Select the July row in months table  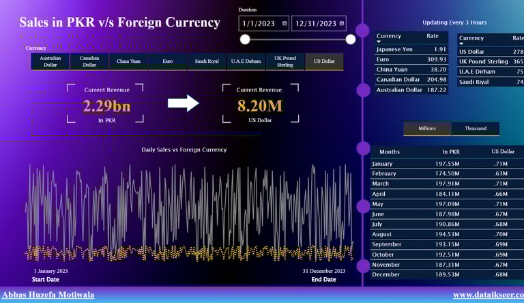coord(447,224)
